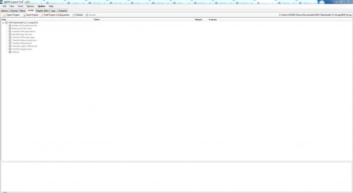Image resolution: width=353 pixels, height=193 pixels.
Task: Collapse the DMX-NewInstall project tree
Action: (3, 23)
